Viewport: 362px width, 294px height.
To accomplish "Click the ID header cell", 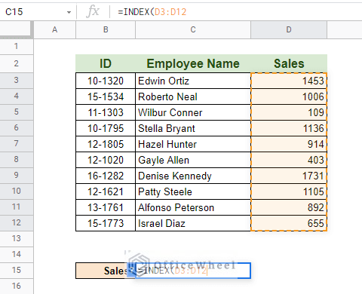I will (106, 63).
